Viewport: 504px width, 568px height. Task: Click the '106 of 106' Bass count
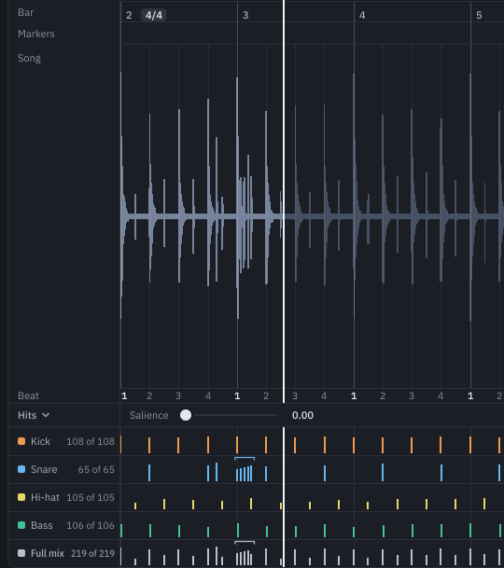[91, 525]
